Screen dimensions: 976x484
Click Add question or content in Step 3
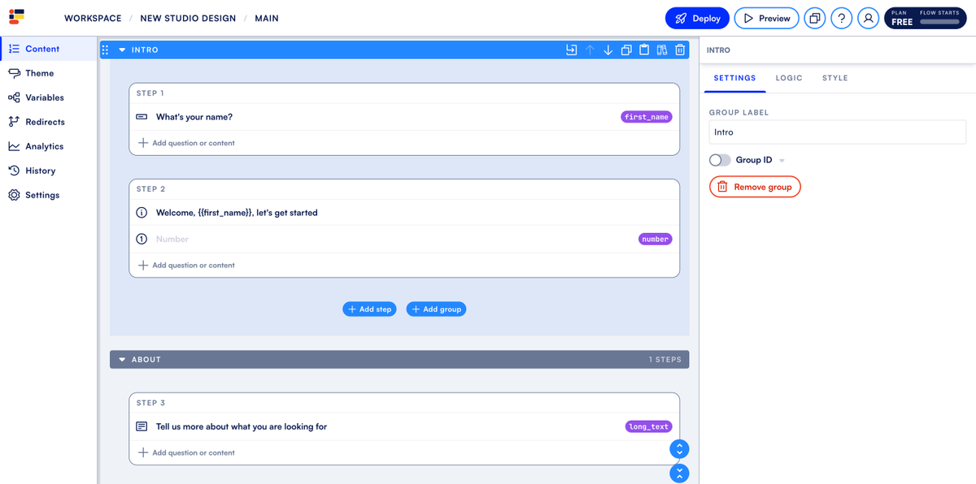click(186, 453)
